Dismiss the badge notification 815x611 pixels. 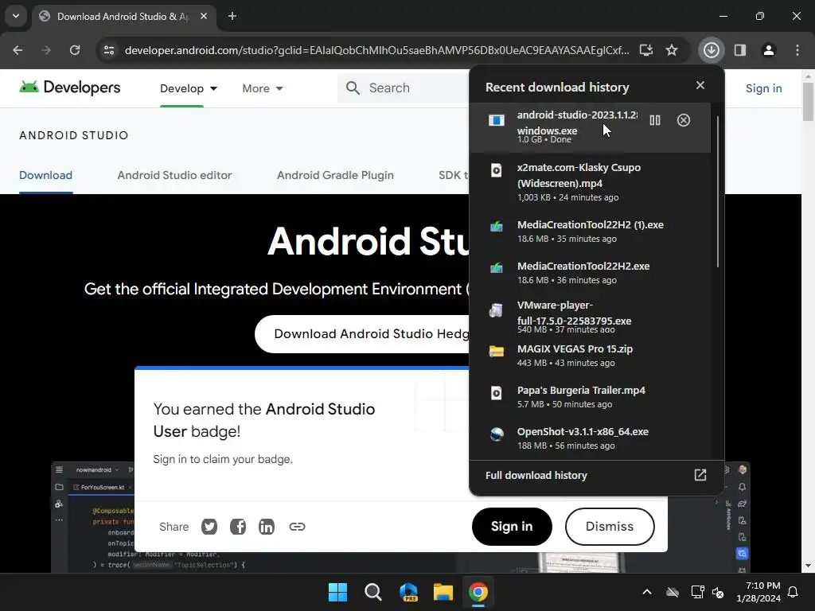(x=610, y=527)
